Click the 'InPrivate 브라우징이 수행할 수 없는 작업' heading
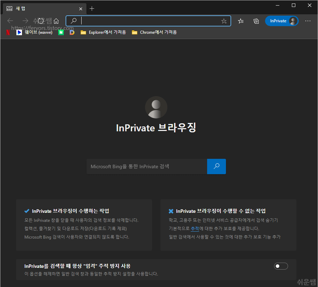The image size is (318, 287). (221, 211)
